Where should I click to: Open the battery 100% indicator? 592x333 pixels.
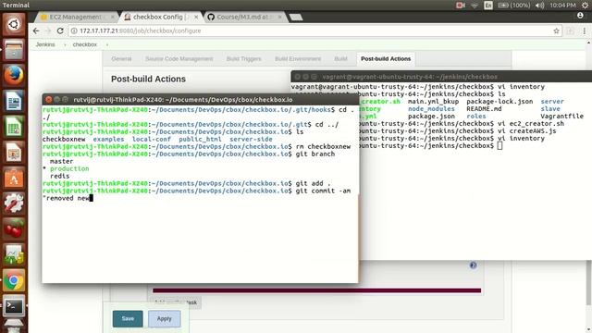point(514,6)
